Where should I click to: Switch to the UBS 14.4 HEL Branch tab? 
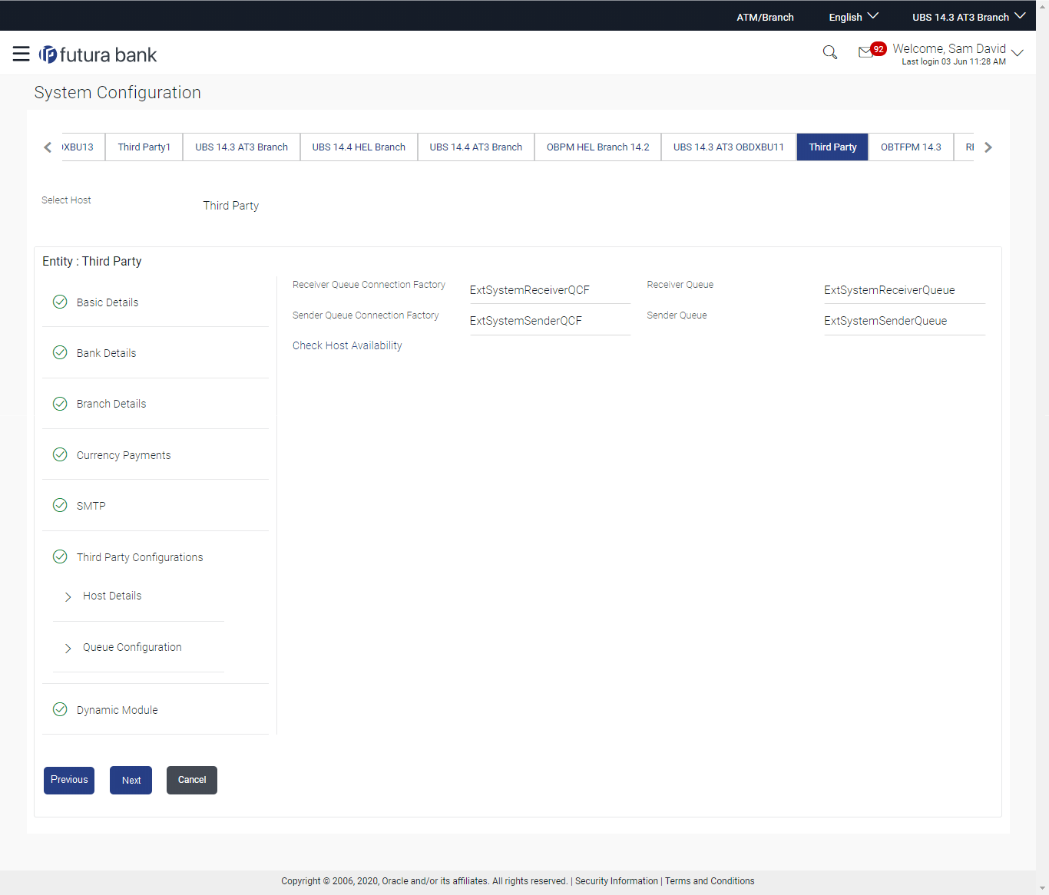pyautogui.click(x=359, y=147)
